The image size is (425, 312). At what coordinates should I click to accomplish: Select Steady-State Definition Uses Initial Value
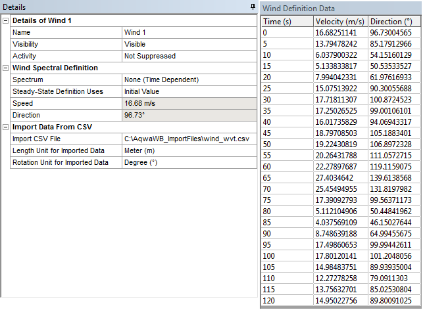tap(188, 91)
